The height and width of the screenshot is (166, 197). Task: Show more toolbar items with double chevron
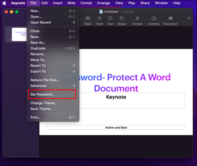pos(189,18)
